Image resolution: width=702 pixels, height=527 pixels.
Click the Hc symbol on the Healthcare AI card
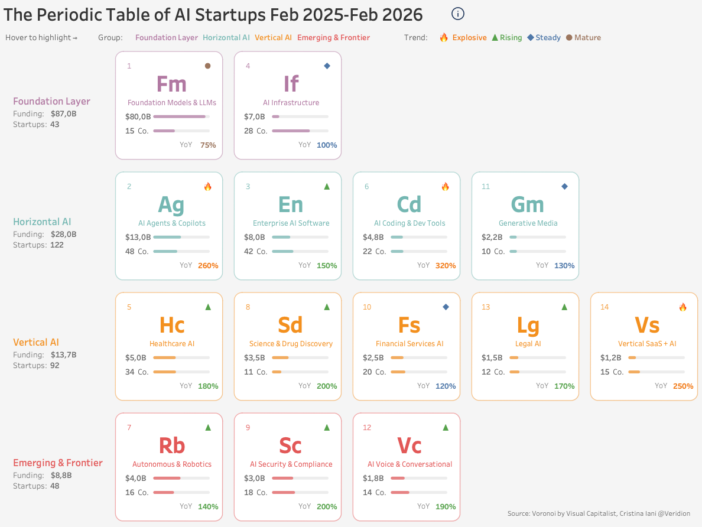[x=172, y=325]
